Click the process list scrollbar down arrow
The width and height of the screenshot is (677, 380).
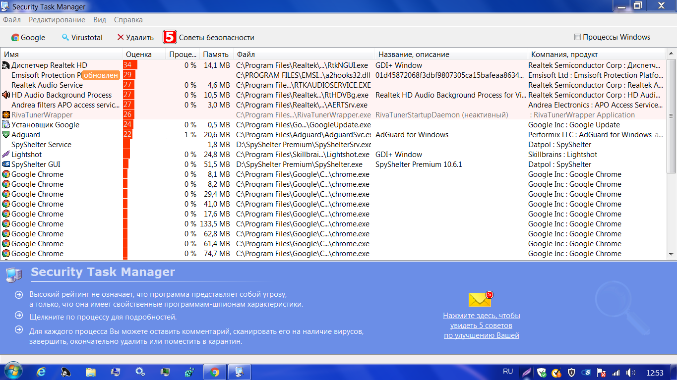click(x=671, y=254)
